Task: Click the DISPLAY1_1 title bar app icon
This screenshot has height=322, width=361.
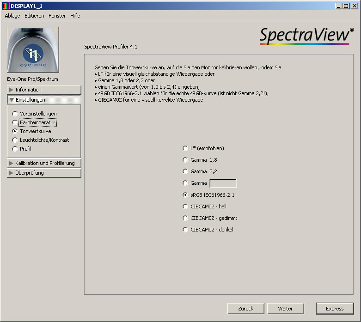Action: 6,6
